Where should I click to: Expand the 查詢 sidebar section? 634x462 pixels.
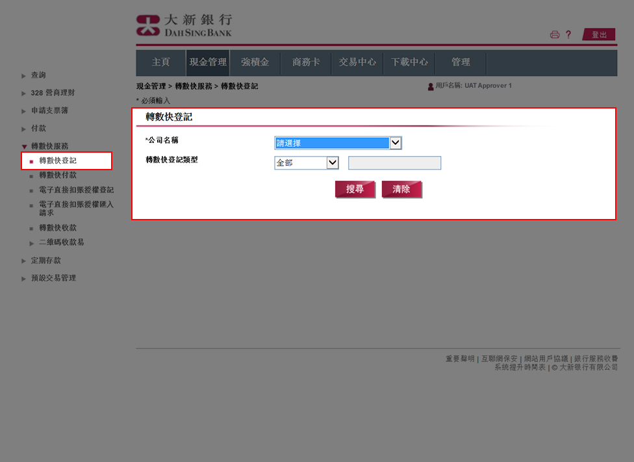tap(38, 75)
